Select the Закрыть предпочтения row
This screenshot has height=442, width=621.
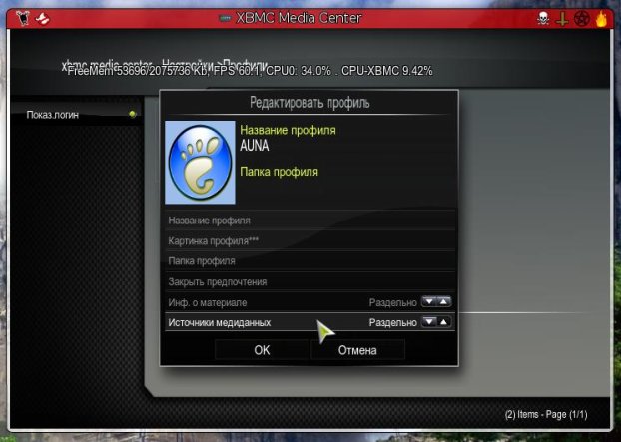click(x=310, y=282)
